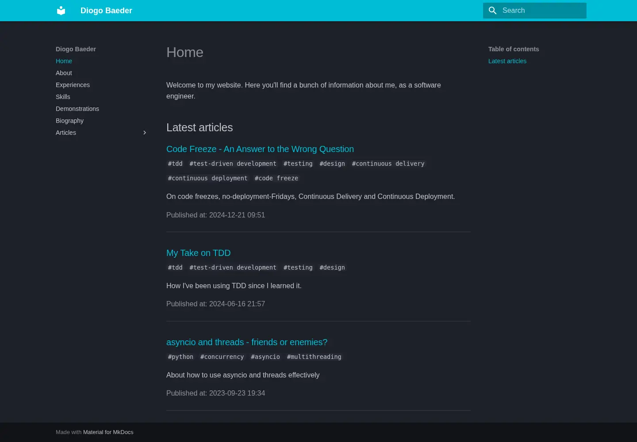Read the My Take on TDD article
The height and width of the screenshot is (442, 637).
pos(198,253)
